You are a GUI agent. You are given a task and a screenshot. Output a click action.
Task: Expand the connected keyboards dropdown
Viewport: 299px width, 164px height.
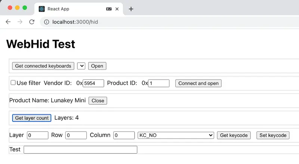(81, 66)
